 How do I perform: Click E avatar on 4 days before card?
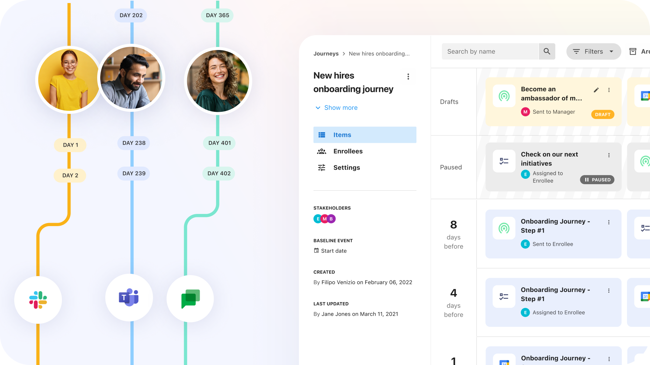pyautogui.click(x=525, y=313)
